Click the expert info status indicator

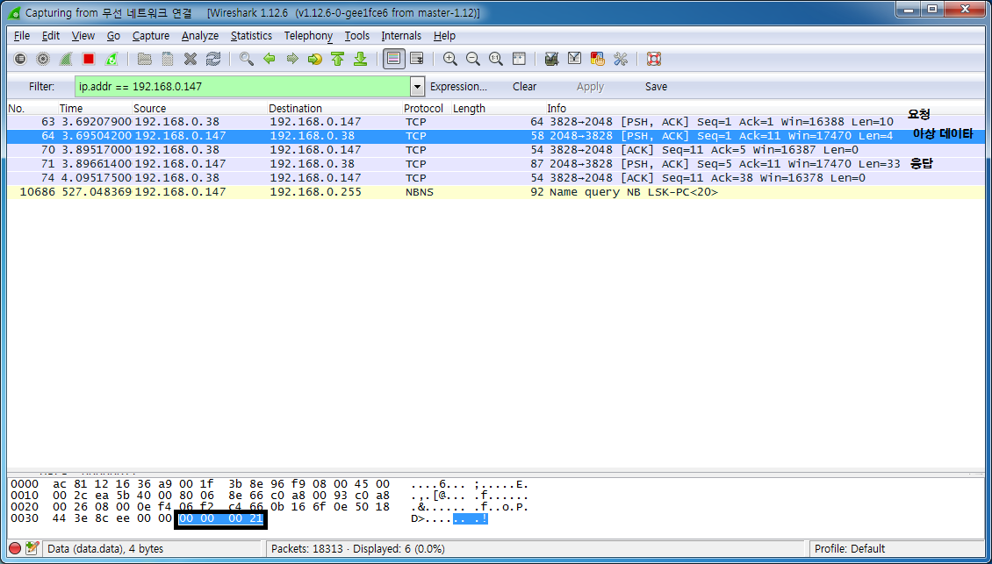point(15,548)
